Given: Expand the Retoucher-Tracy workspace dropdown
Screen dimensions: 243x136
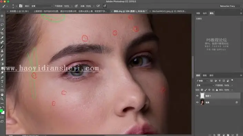Looking at the screenshot, I should pyautogui.click(x=230, y=6).
